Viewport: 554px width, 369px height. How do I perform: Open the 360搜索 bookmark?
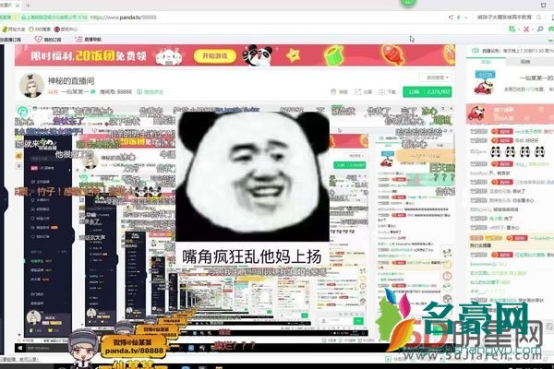point(40,29)
